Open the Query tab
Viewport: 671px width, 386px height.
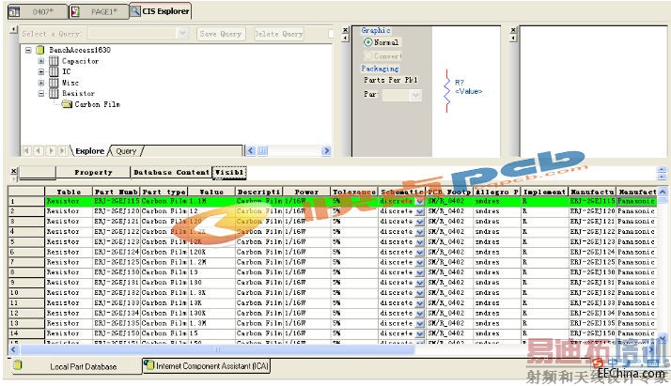tap(126, 151)
